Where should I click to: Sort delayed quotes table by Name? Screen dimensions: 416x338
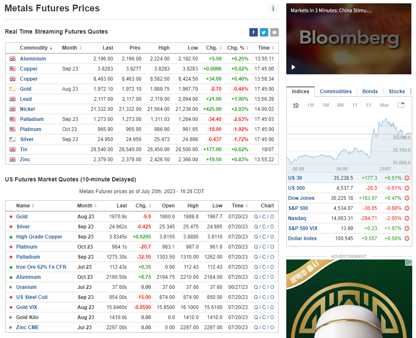pyautogui.click(x=25, y=206)
